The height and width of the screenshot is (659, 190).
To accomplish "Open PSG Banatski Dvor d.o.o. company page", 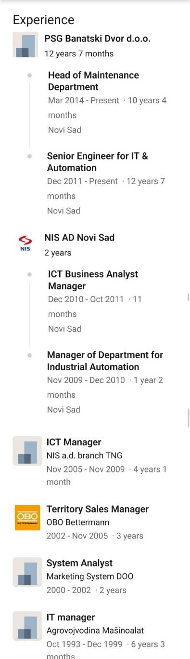I will point(98,39).
